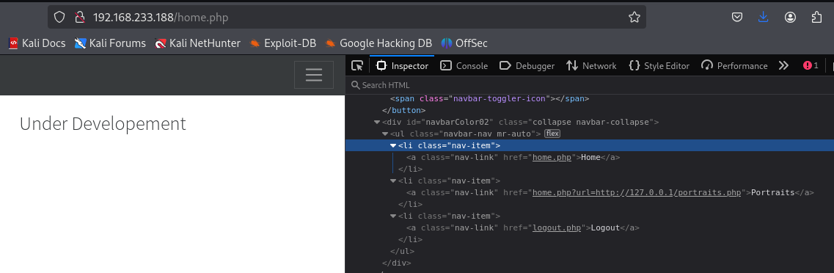Click the home.php href link in markup
Image resolution: width=834 pixels, height=273 pixels.
(x=552, y=157)
